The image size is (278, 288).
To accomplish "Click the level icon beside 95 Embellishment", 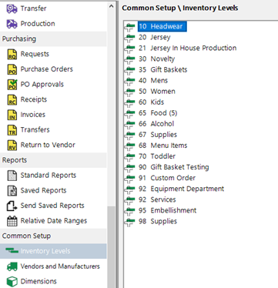I will 130,211.
